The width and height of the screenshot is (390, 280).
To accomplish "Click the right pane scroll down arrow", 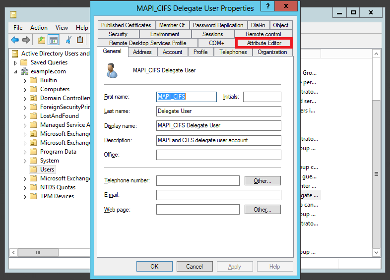I will pos(376,252).
